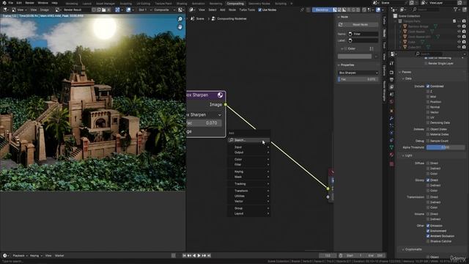Open the File menu
This screenshot has height=264, width=469.
tap(10, 3)
